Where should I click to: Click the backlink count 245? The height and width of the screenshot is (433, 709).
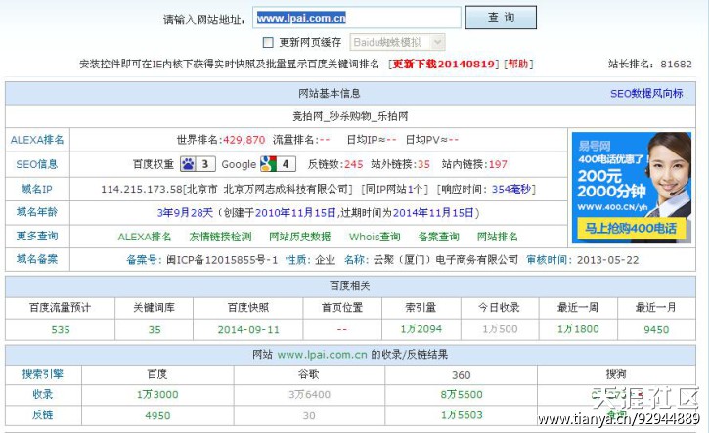(x=354, y=164)
